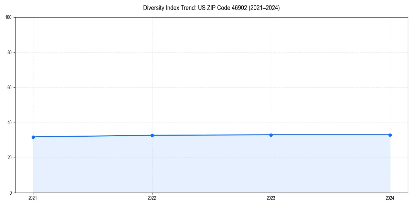
Task: Click the 2022 x-axis tick label
Action: click(x=152, y=198)
